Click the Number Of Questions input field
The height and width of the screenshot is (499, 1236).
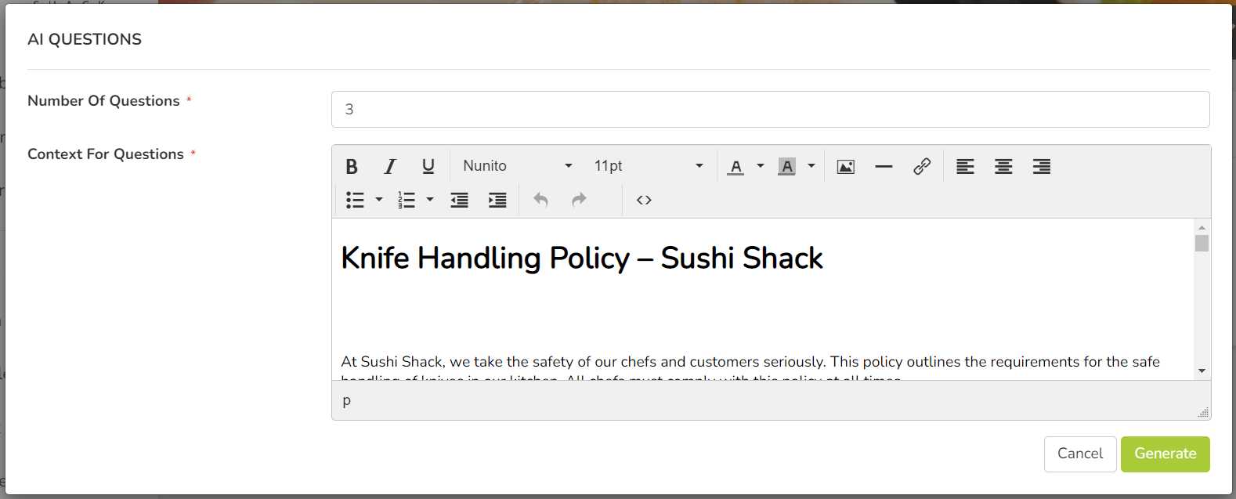pyautogui.click(x=771, y=109)
